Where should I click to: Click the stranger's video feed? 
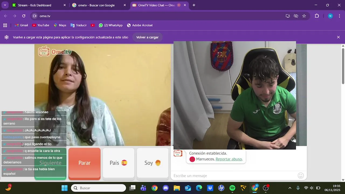coord(102,95)
